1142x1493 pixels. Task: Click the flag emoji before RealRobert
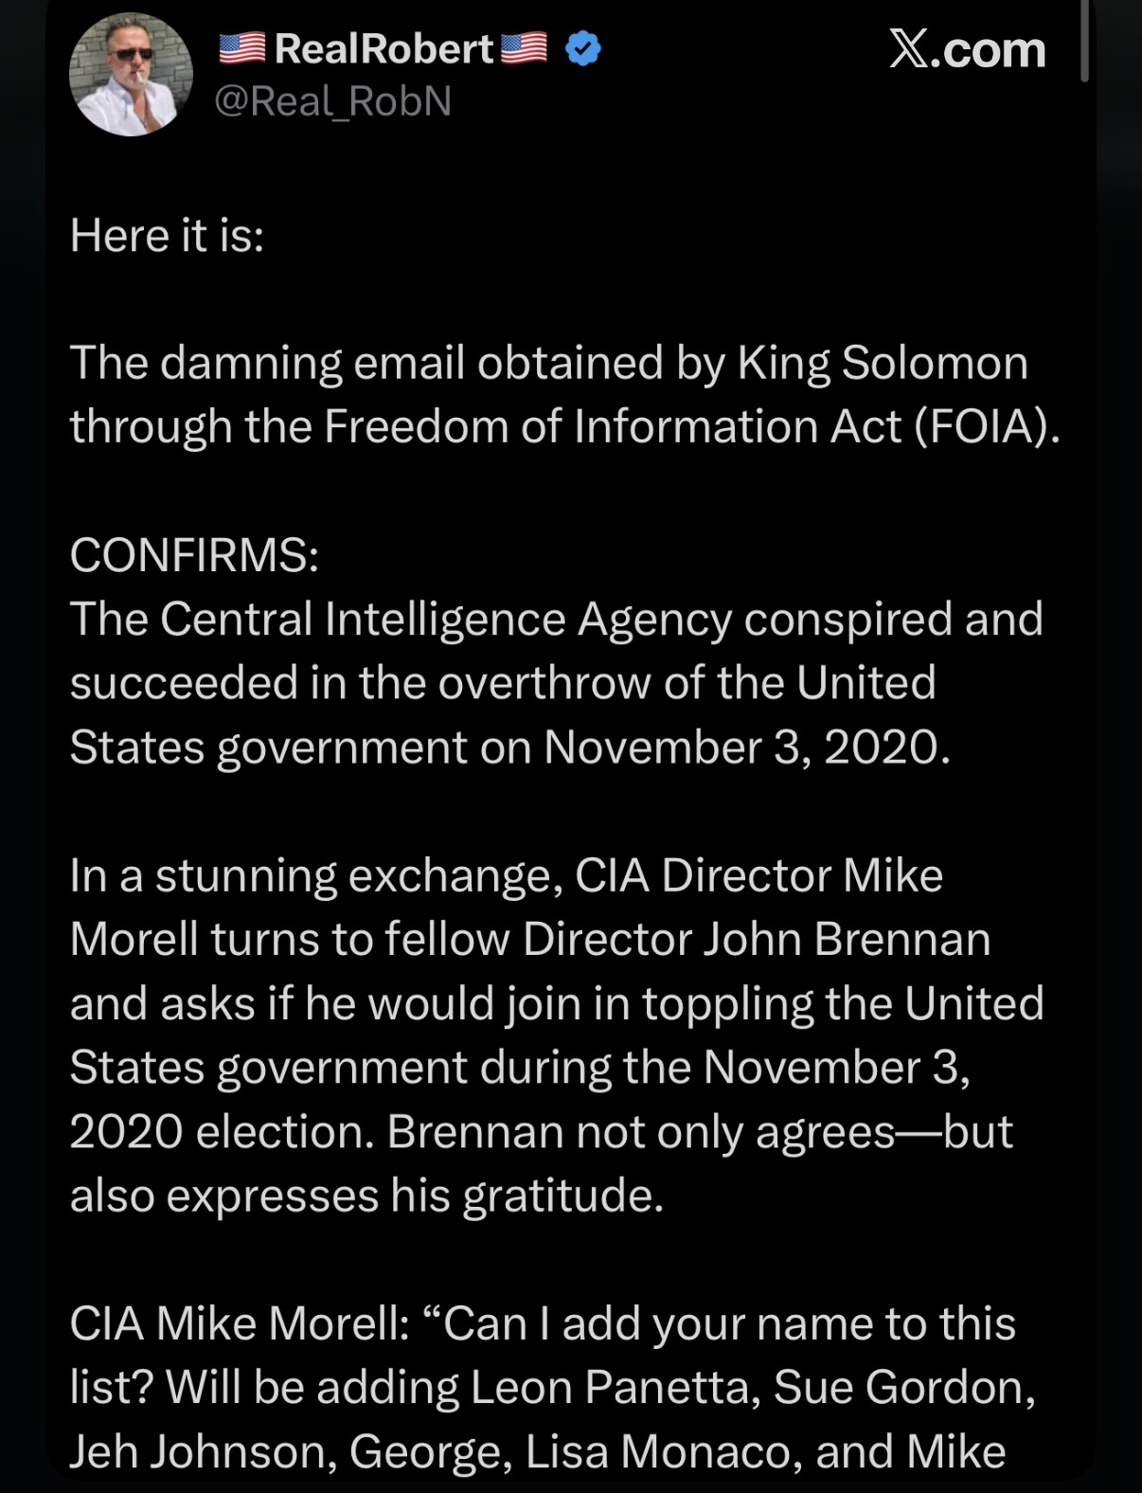242,48
